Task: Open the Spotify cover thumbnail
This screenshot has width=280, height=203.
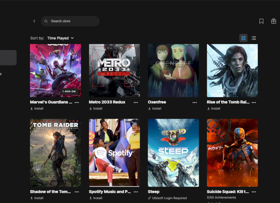Action: (114, 153)
